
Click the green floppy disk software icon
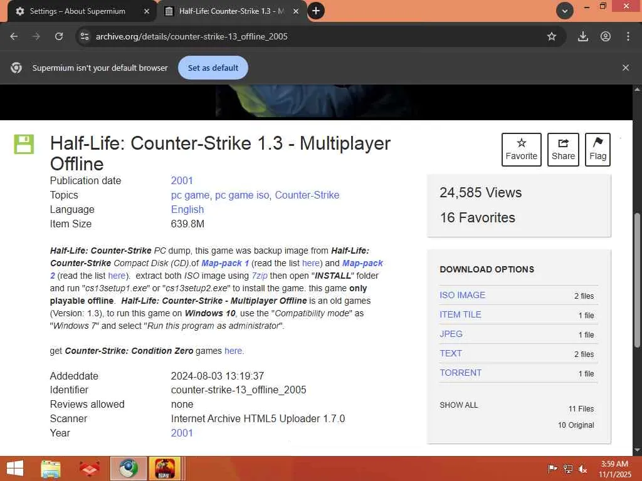tap(24, 144)
